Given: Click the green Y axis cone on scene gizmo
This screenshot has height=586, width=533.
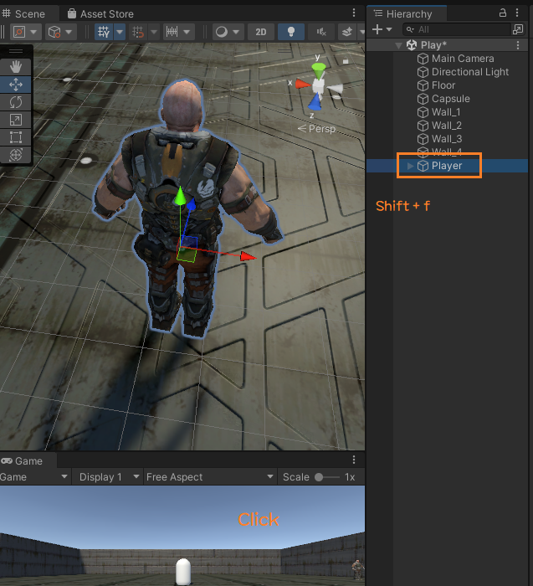Looking at the screenshot, I should tap(319, 69).
